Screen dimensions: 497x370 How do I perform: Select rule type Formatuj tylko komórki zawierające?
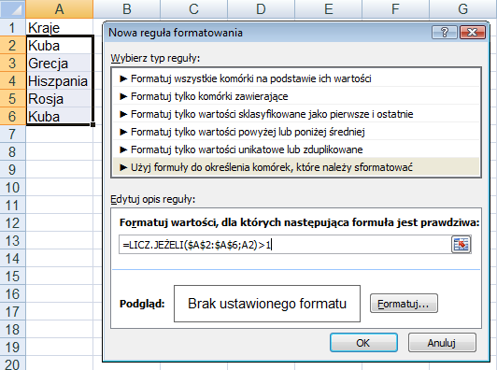(x=296, y=96)
